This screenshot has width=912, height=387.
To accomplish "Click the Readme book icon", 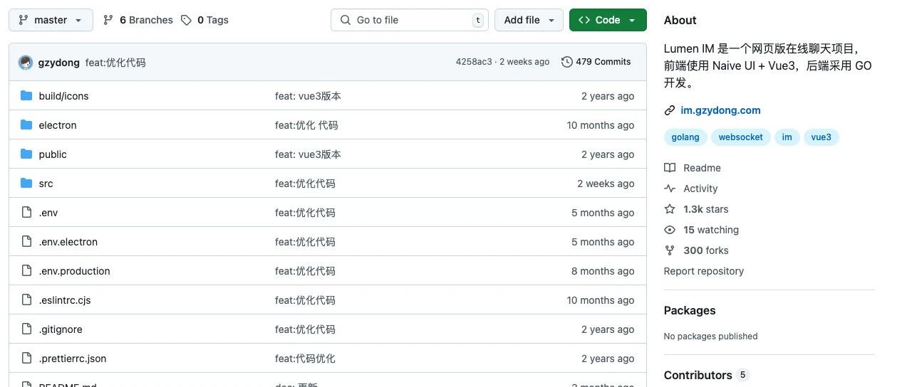I will pyautogui.click(x=670, y=168).
